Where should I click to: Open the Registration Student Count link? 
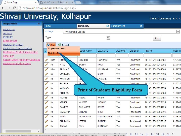click(x=17, y=63)
